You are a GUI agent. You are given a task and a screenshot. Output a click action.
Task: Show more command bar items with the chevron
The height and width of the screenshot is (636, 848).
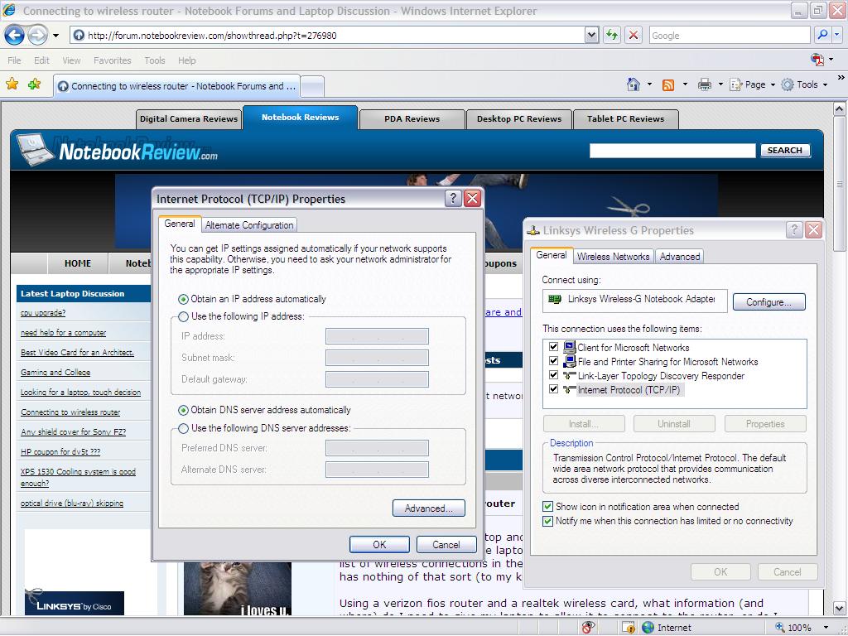[x=841, y=78]
